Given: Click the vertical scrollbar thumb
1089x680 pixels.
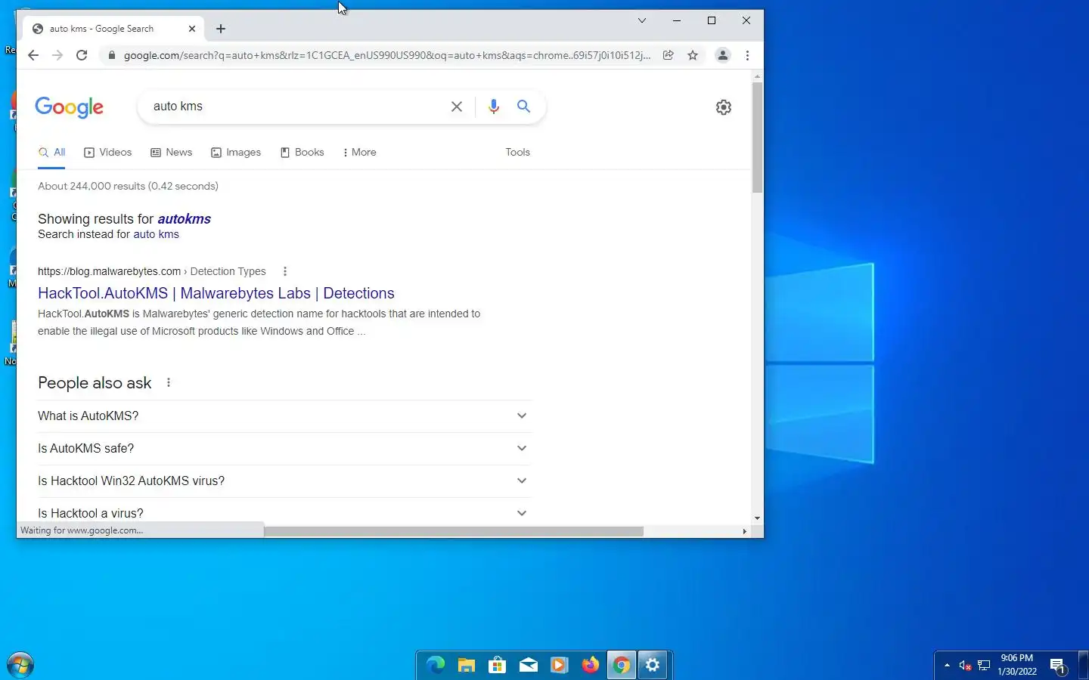Looking at the screenshot, I should pyautogui.click(x=757, y=138).
